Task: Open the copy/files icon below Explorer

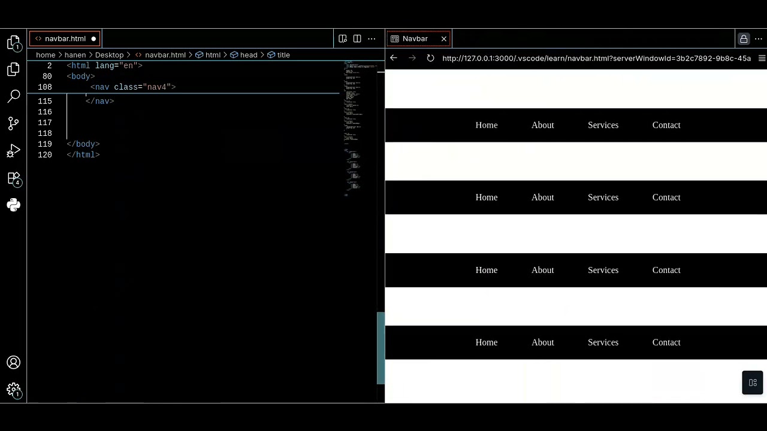Action: [13, 69]
